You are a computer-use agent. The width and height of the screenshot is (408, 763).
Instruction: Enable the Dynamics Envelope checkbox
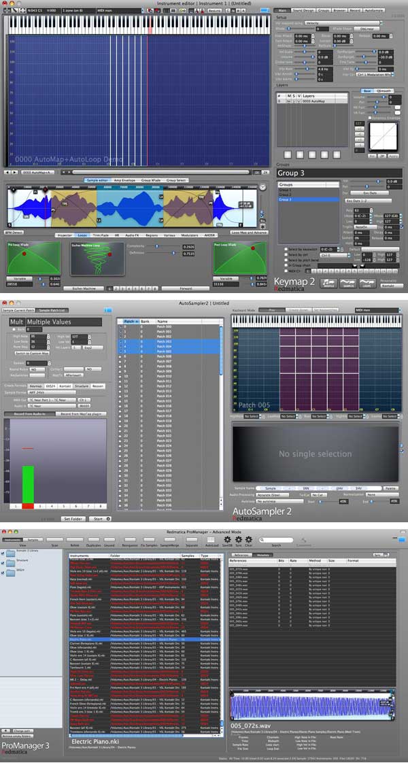[370, 118]
